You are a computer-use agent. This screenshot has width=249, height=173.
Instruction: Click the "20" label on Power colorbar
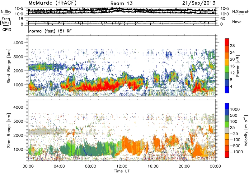[232, 59]
